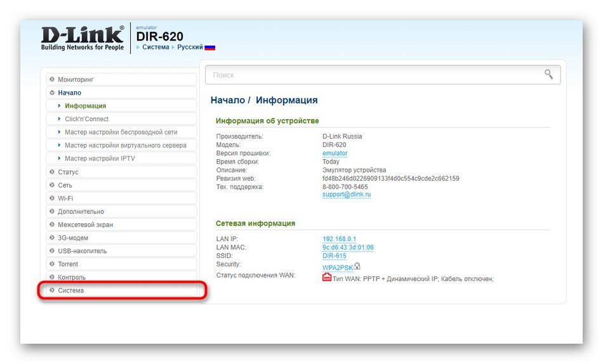Click the lock icon beside WPA2PSK
Viewport: 603px width, 364px height.
click(357, 266)
